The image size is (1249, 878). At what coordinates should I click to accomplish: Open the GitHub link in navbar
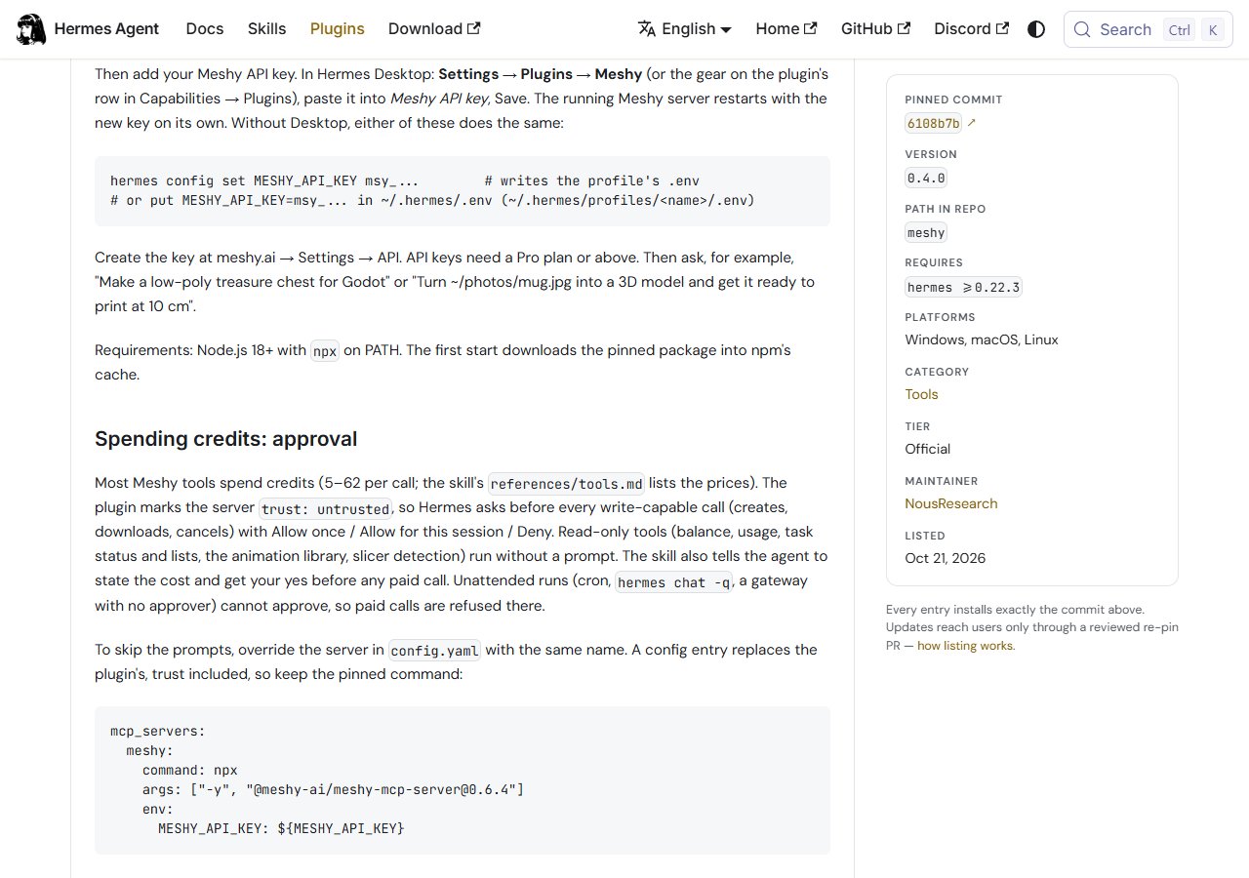click(876, 29)
